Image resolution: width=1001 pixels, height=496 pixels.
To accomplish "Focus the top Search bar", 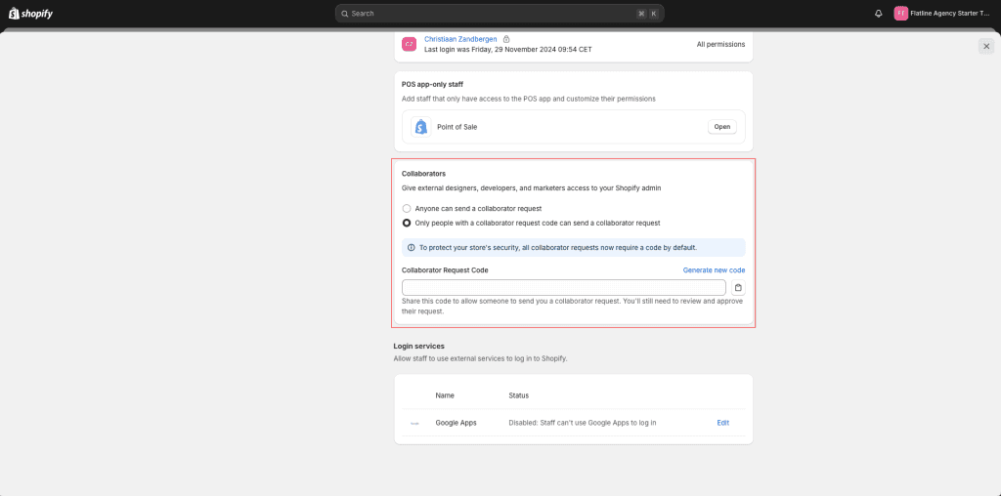I will point(500,14).
